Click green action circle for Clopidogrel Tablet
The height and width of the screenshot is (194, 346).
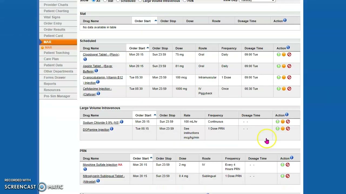pos(279,54)
